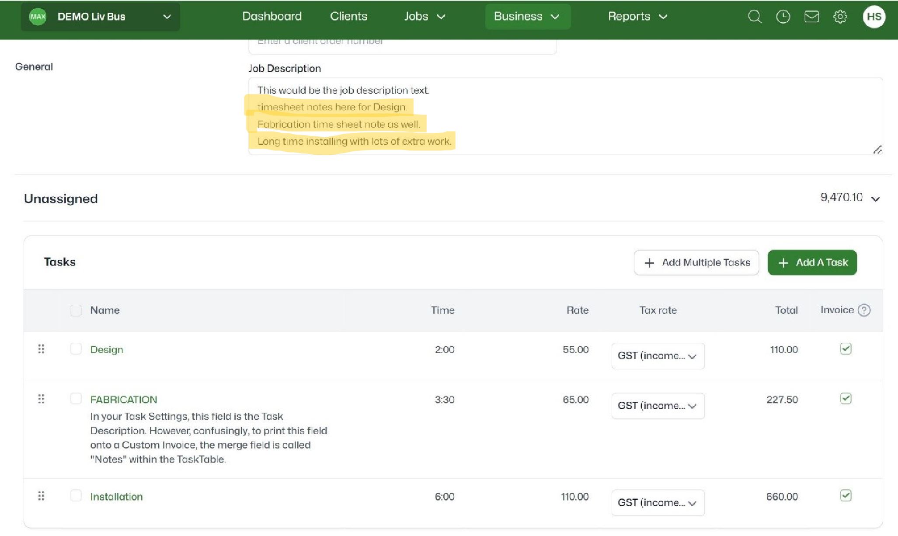
Task: Click the Name column header
Action: (x=105, y=310)
